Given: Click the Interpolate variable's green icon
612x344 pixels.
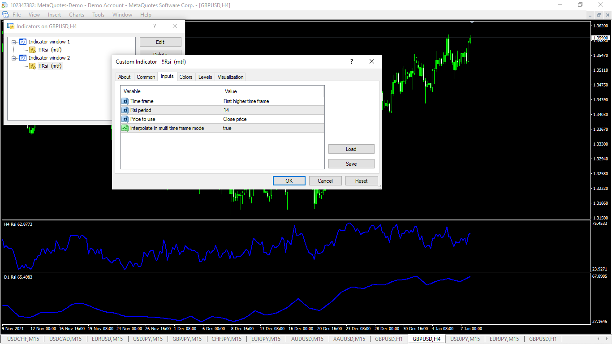Looking at the screenshot, I should (125, 128).
